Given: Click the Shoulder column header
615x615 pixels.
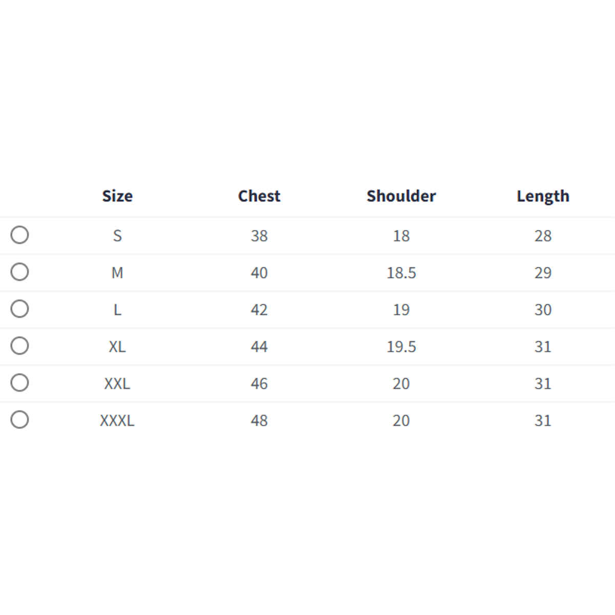Looking at the screenshot, I should coord(401,196).
